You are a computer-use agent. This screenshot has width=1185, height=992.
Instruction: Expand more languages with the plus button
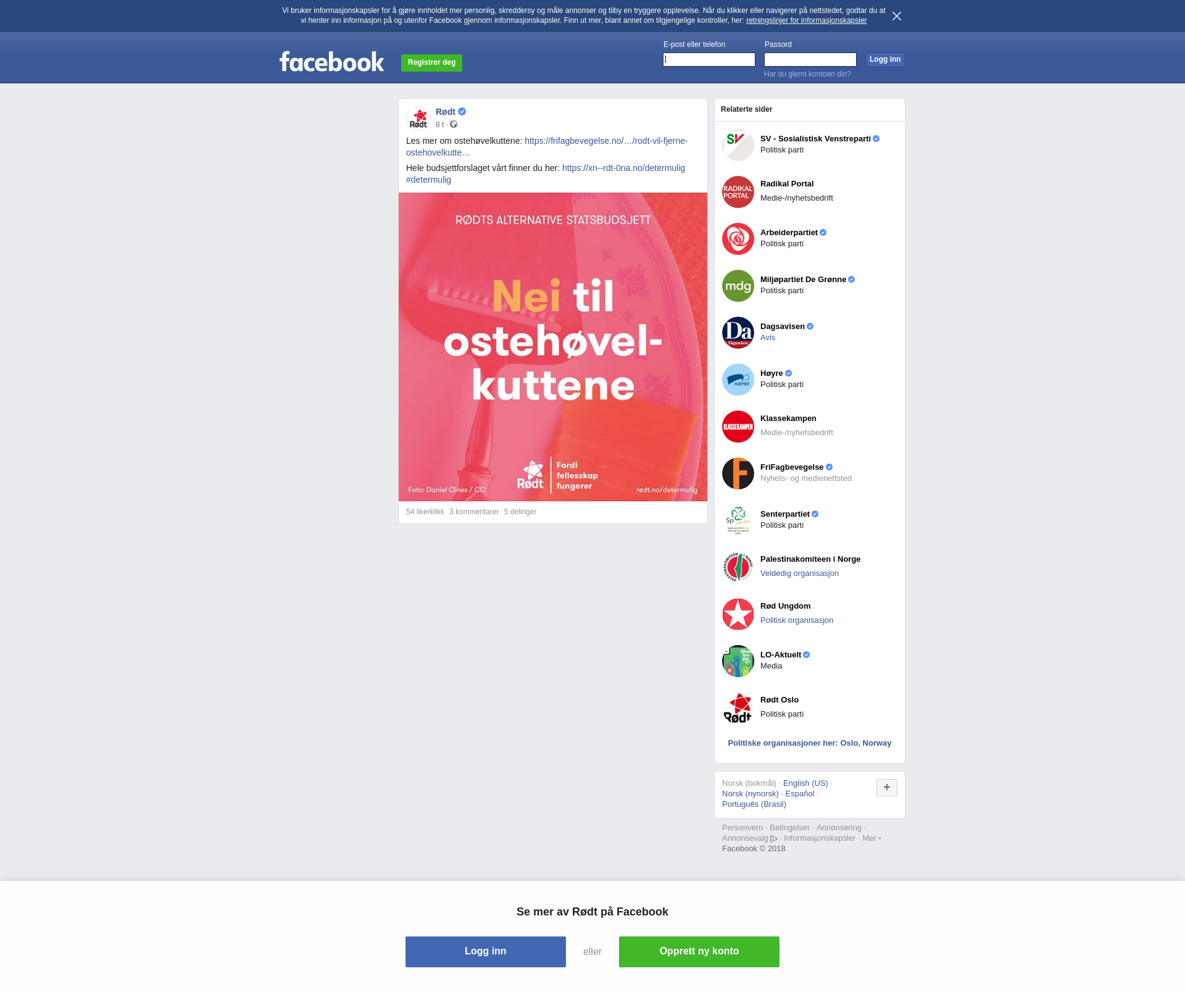point(887,788)
